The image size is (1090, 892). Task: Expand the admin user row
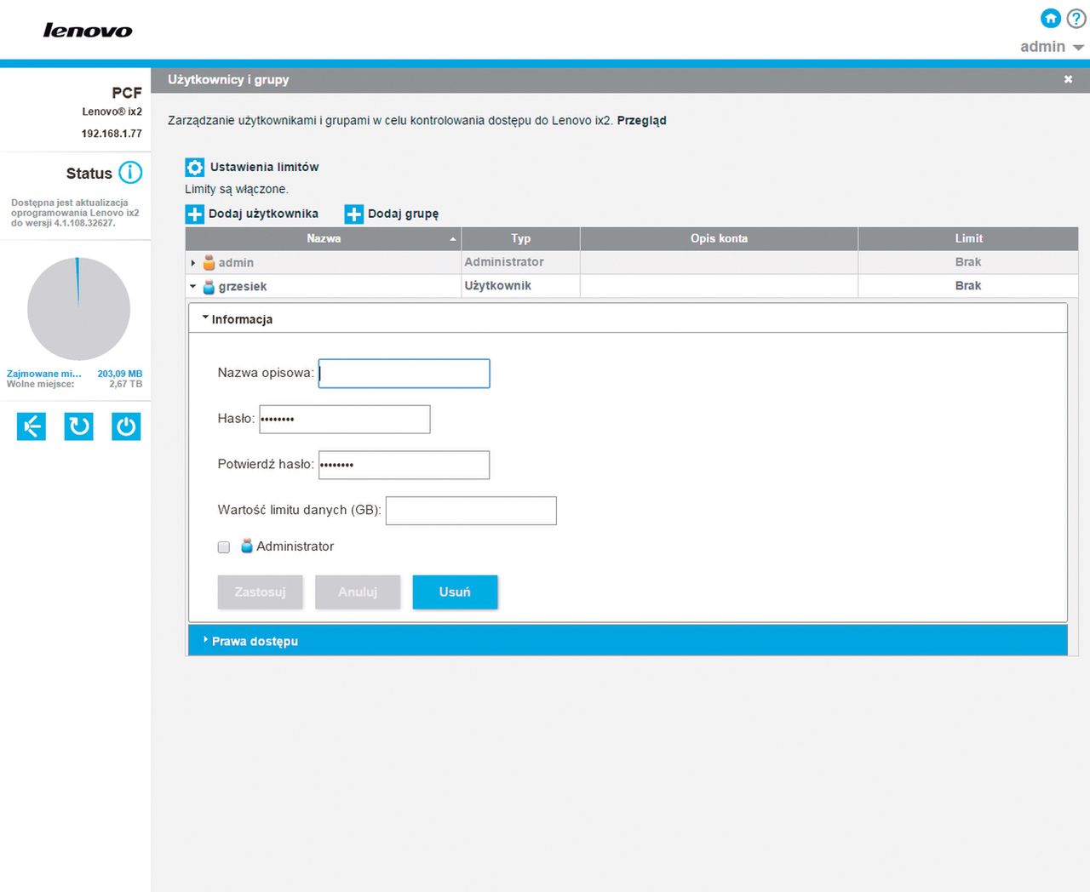coord(193,263)
